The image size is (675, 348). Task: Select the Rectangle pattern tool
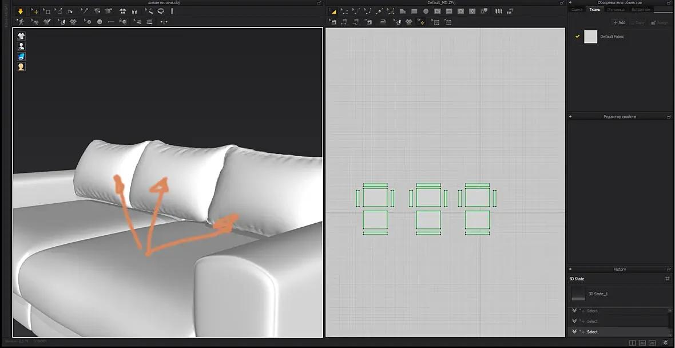[414, 11]
